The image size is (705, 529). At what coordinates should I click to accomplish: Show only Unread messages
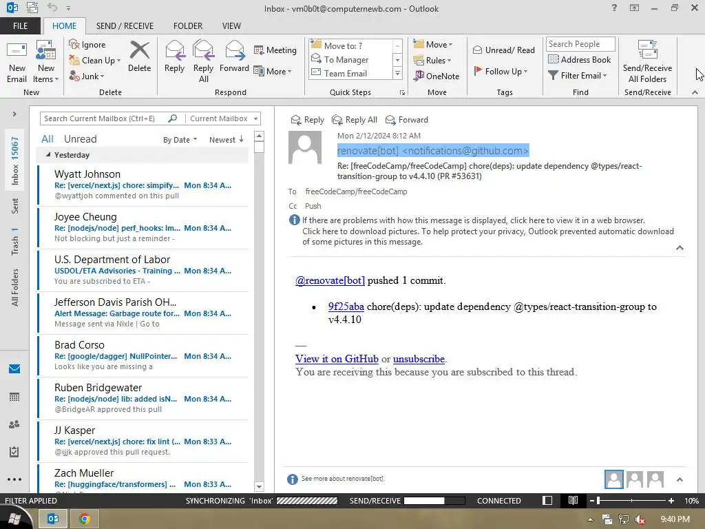80,139
